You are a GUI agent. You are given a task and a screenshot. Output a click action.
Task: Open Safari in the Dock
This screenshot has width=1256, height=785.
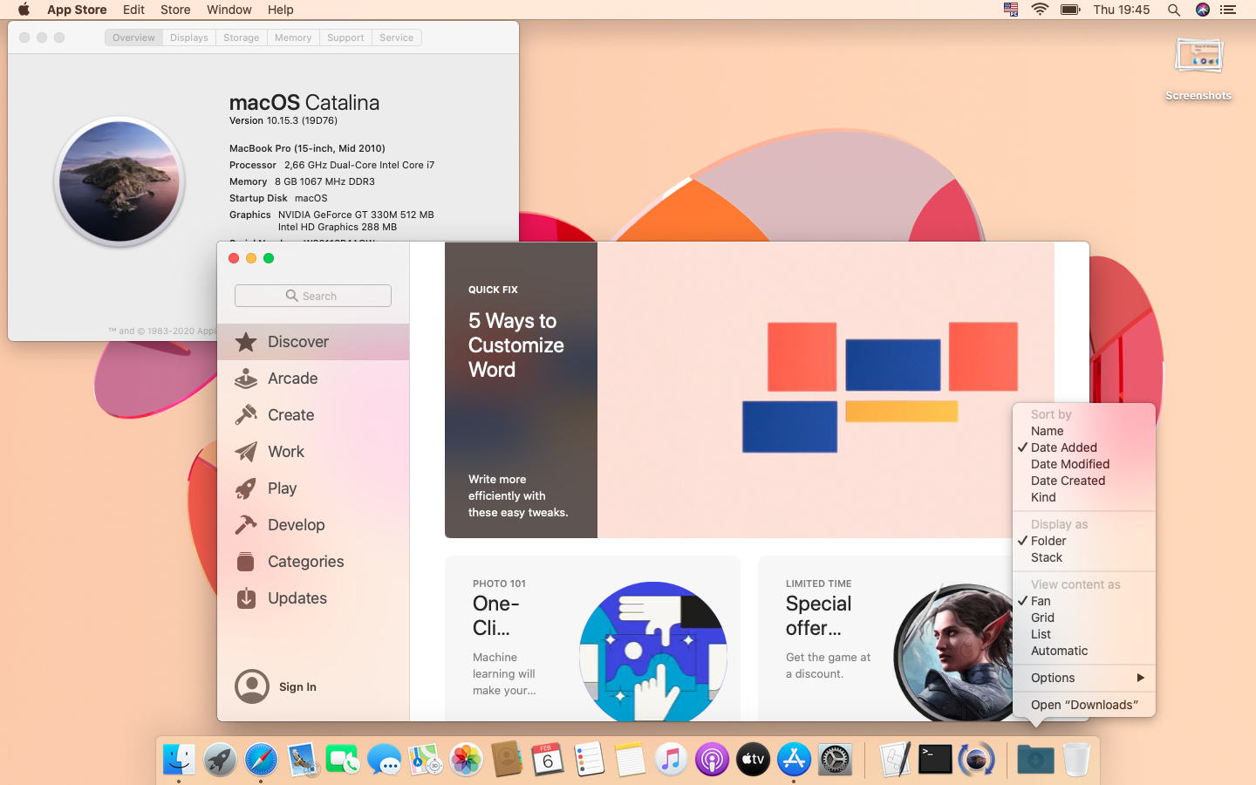[261, 760]
